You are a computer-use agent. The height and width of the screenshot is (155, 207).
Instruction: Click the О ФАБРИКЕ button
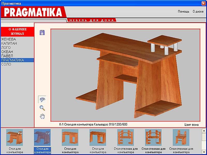pos(17,29)
